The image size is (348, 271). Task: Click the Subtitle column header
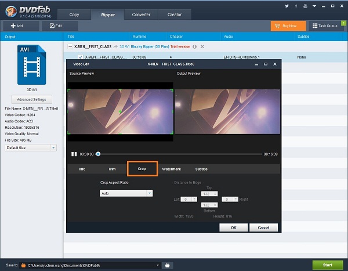(303, 37)
